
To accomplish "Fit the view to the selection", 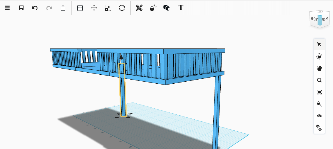I will pyautogui.click(x=319, y=92).
